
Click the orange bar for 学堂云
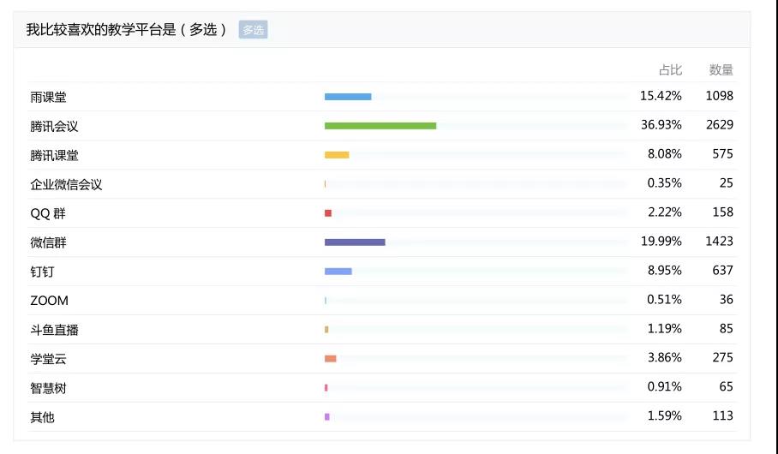point(331,359)
